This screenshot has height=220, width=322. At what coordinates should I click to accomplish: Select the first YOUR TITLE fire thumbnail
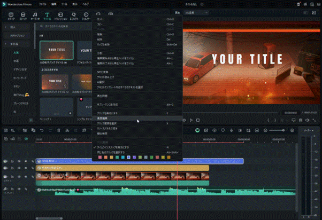(56, 51)
